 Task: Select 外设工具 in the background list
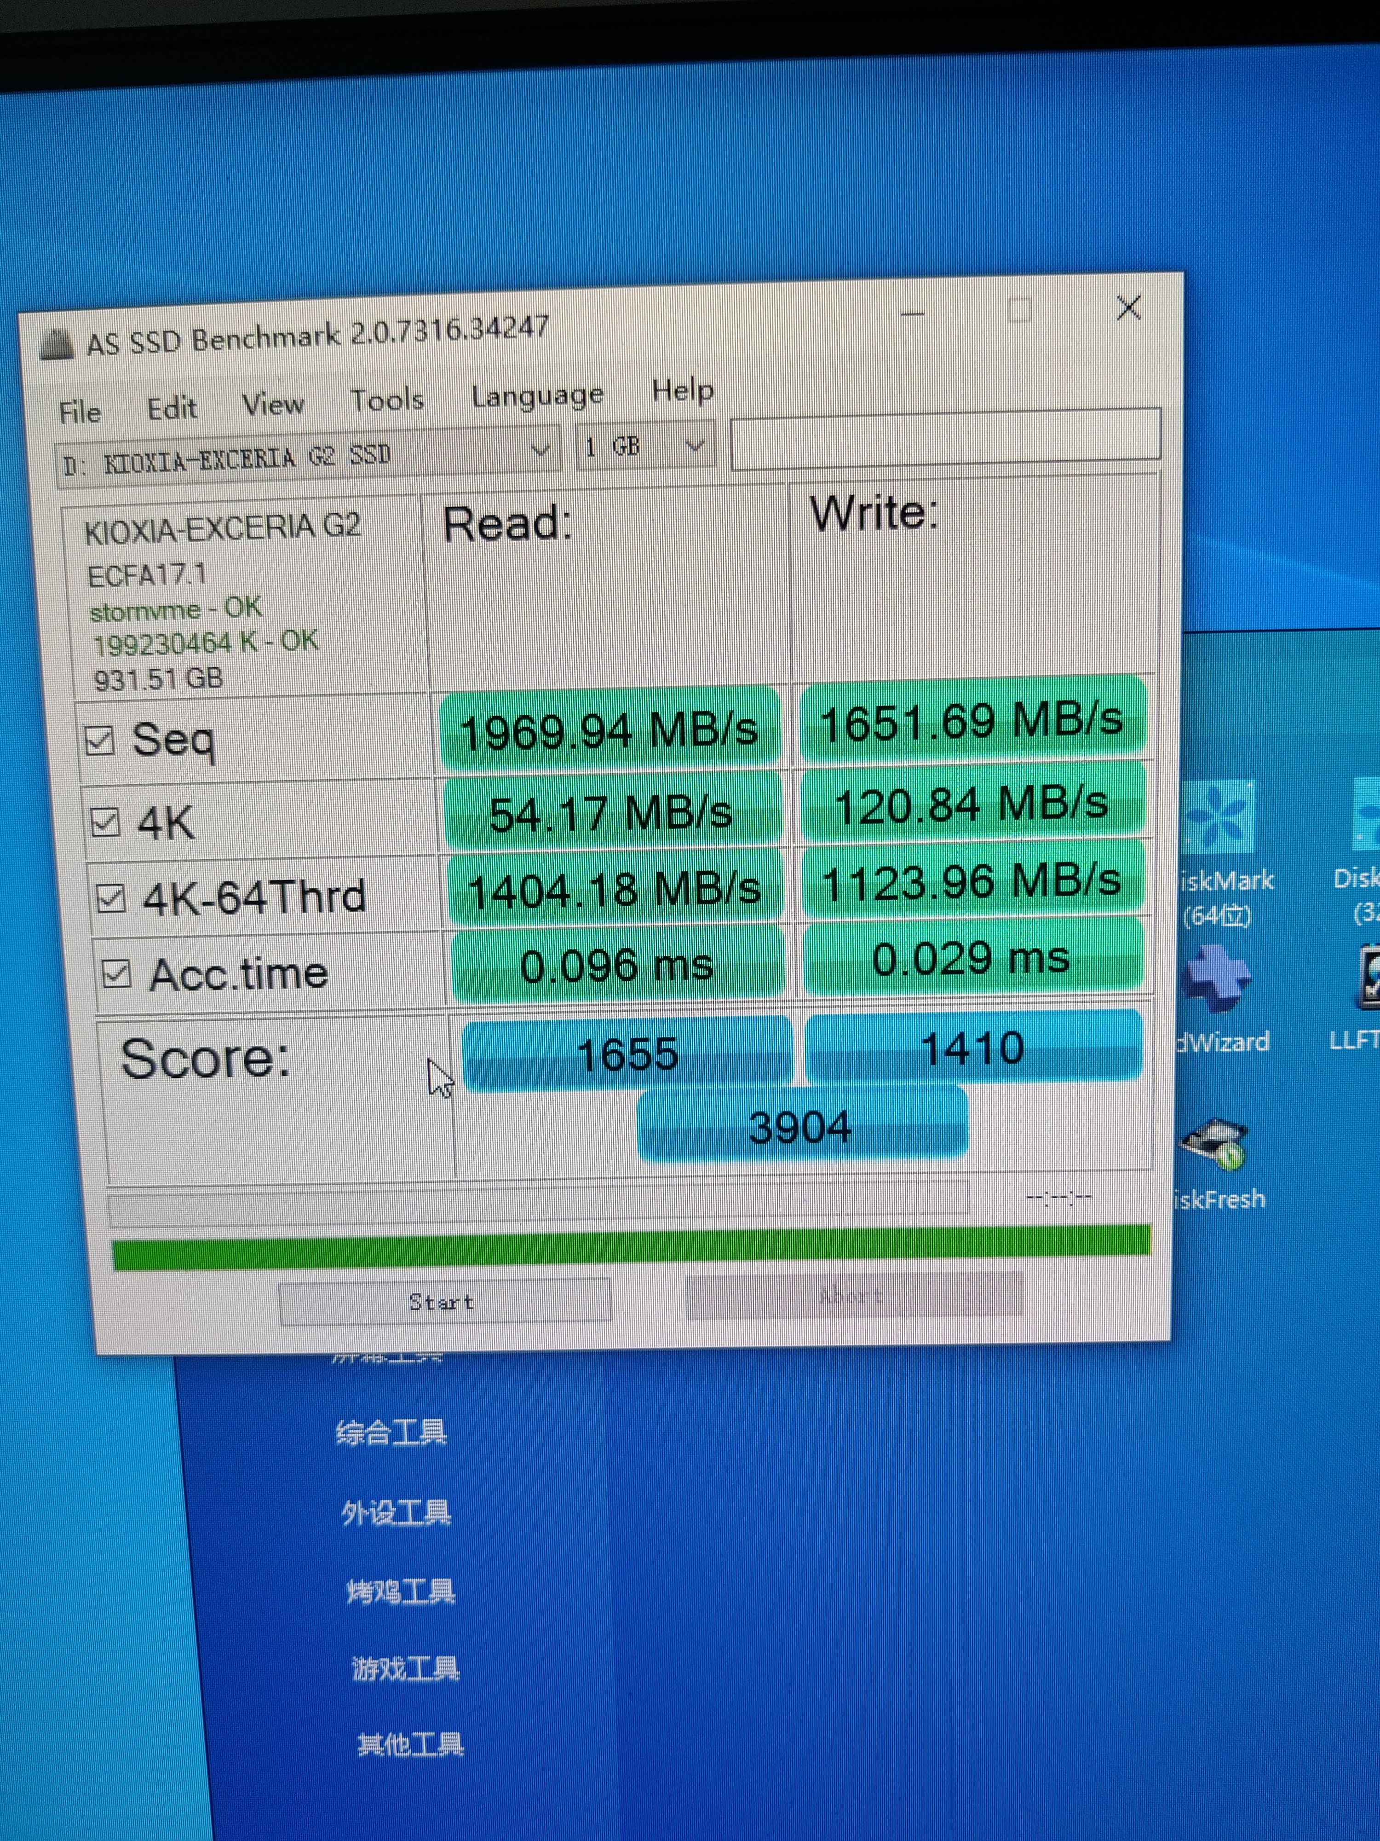(396, 1512)
